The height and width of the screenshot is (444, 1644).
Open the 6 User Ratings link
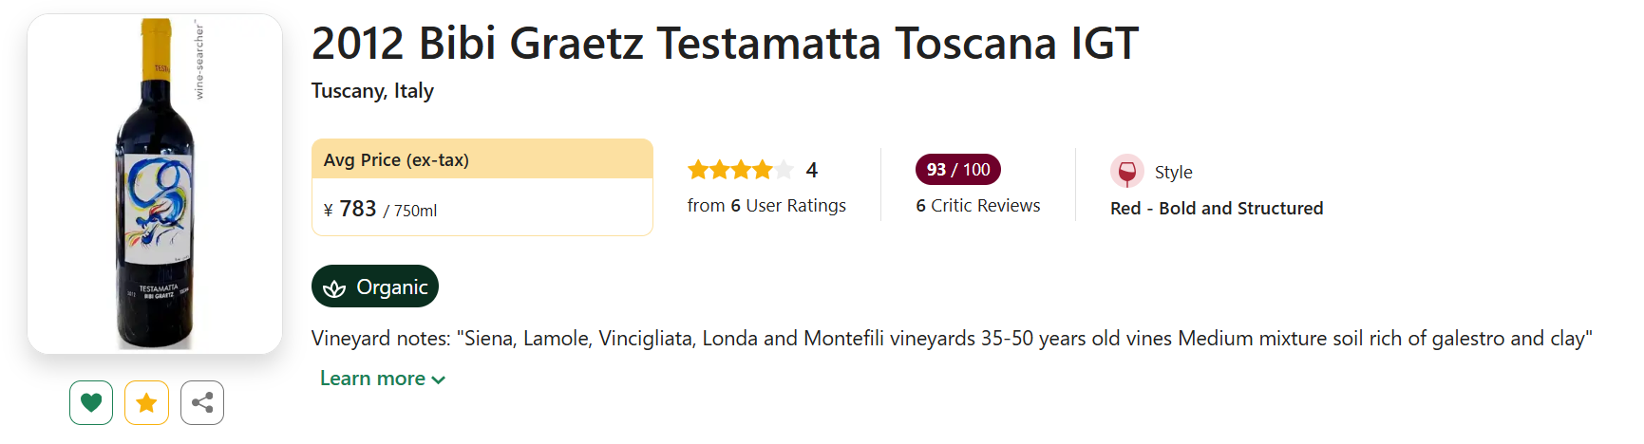(766, 206)
